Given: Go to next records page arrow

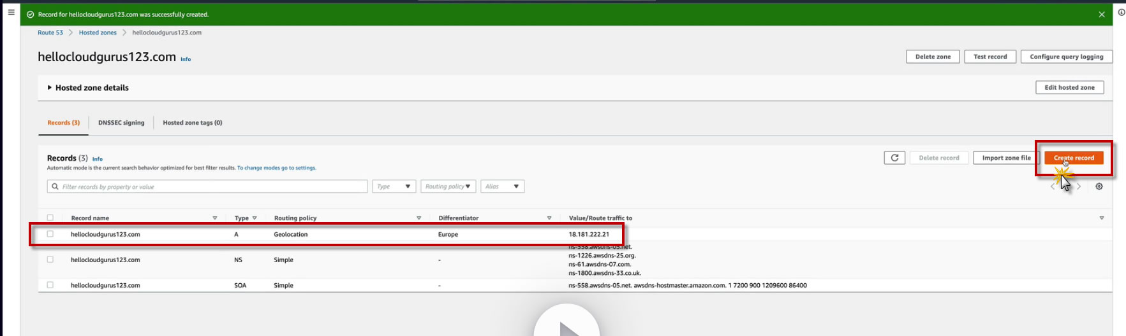Looking at the screenshot, I should (x=1079, y=186).
